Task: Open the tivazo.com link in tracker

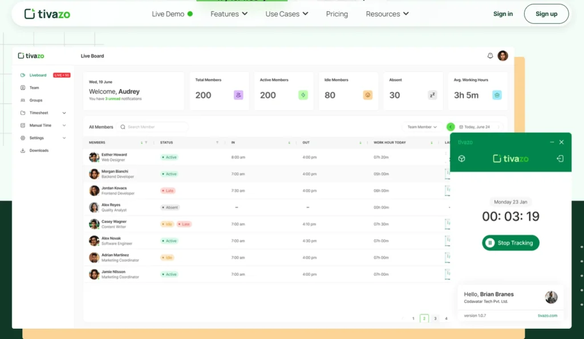Action: point(547,316)
